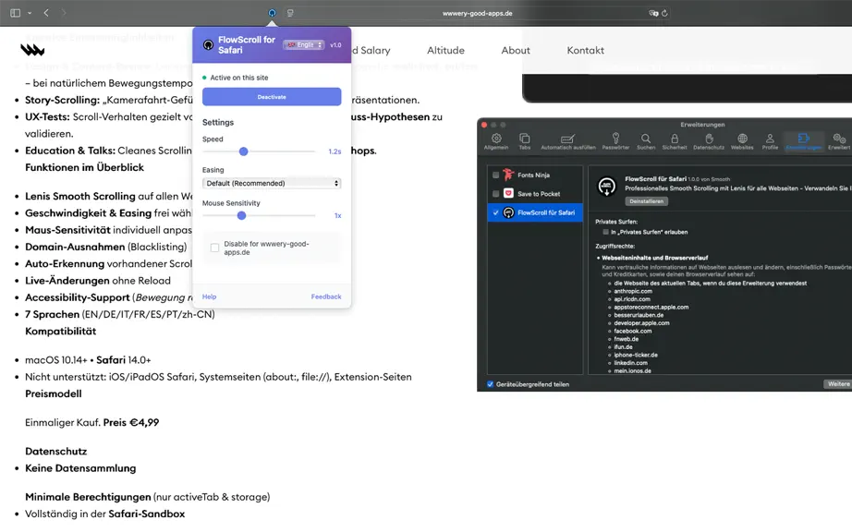Viewport: 852px width, 532px height.
Task: Open the page reader menu icon
Action: [290, 13]
